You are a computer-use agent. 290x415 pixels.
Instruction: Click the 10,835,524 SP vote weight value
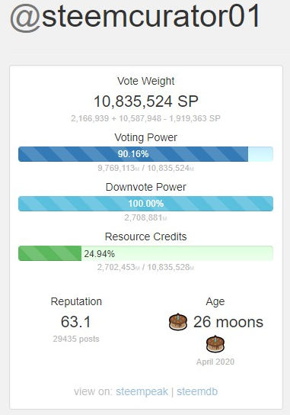coord(146,101)
